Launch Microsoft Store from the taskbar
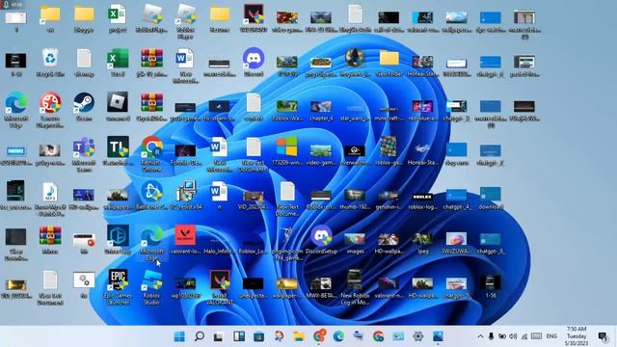The image size is (617, 347). pos(259,336)
